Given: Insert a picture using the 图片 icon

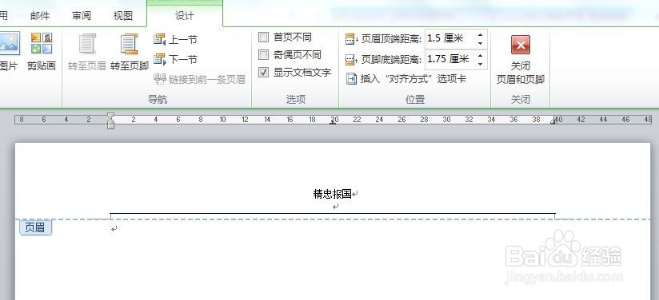Looking at the screenshot, I should pyautogui.click(x=9, y=51).
